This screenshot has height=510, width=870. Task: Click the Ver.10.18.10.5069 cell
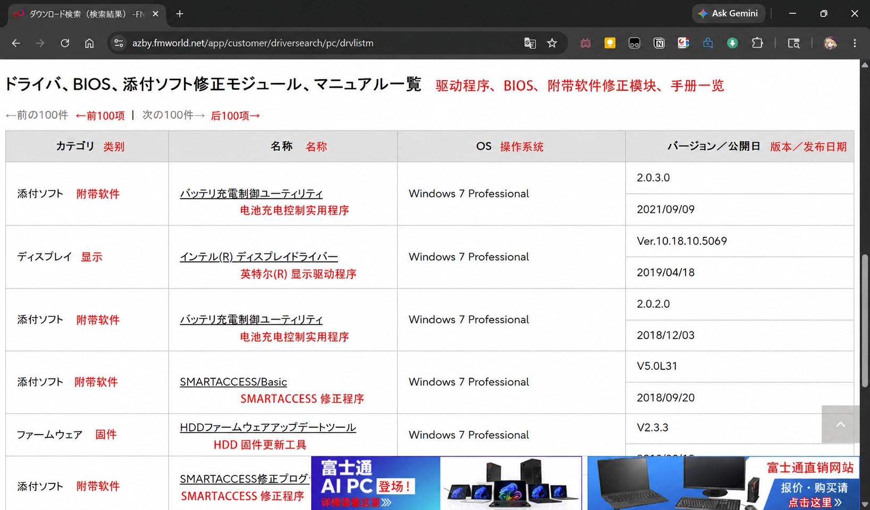tap(740, 241)
